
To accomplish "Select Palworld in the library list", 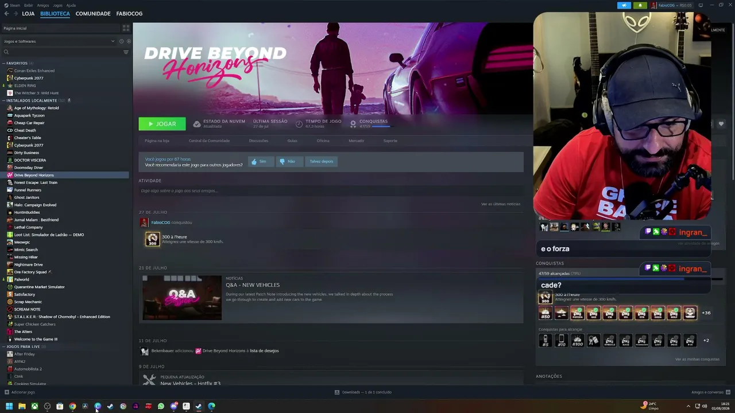I will (x=21, y=279).
